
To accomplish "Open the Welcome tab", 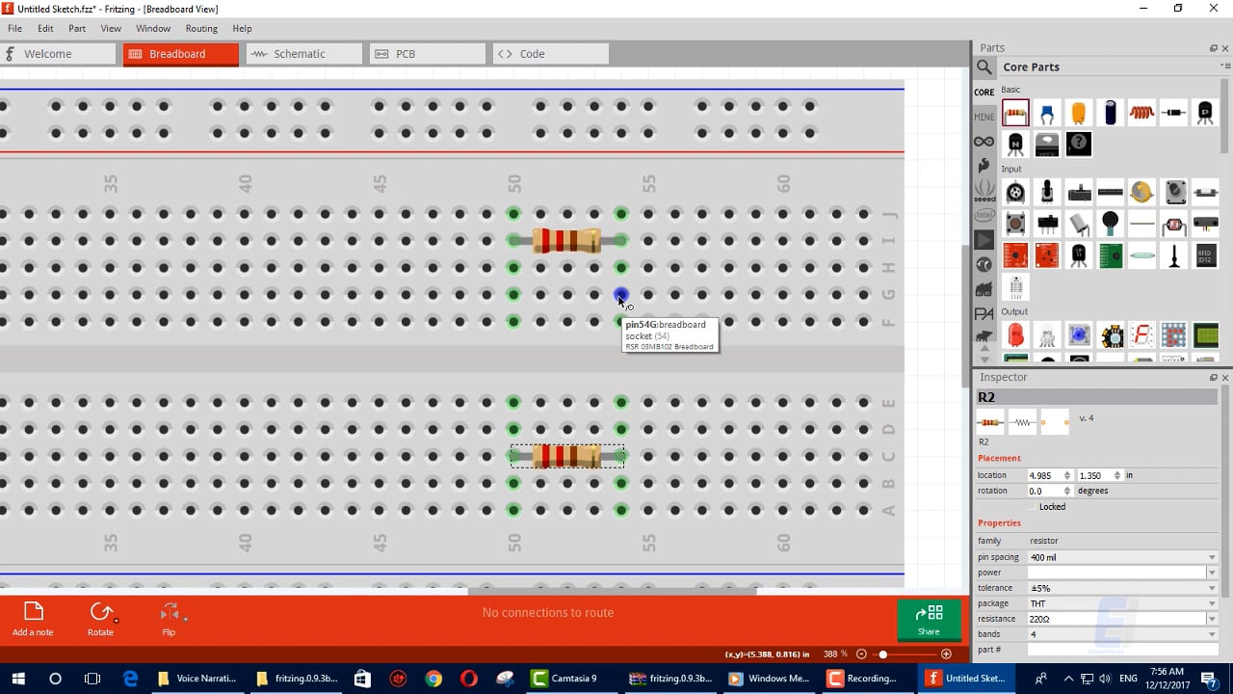I will (x=58, y=54).
